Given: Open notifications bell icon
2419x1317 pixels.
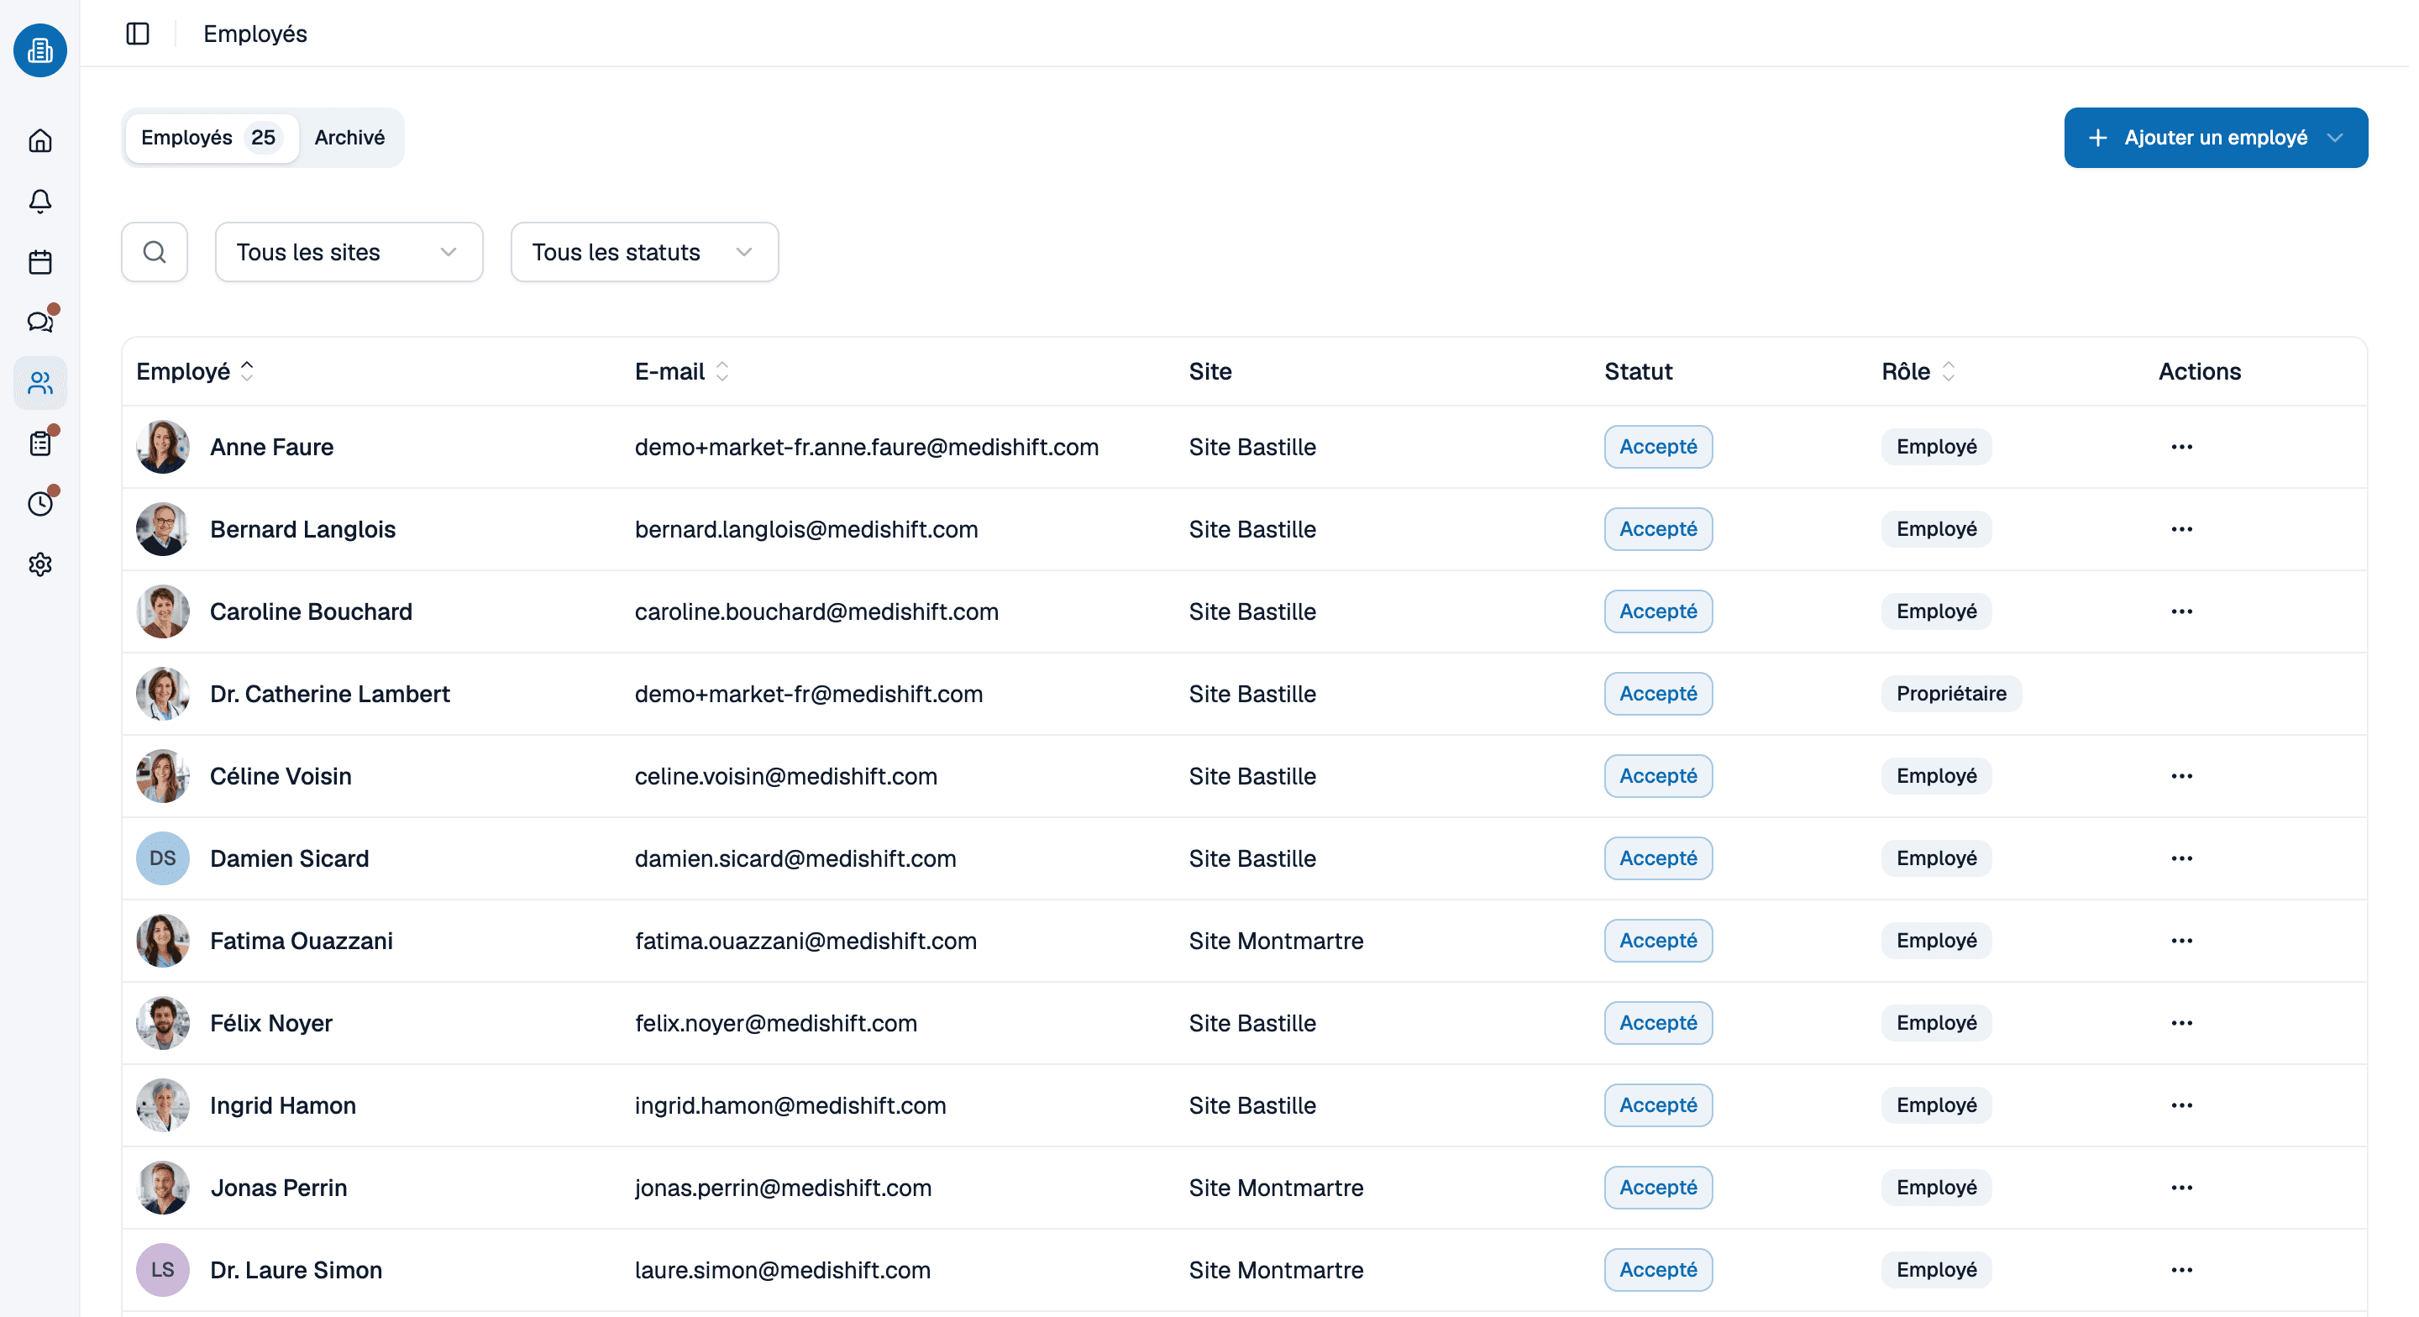Looking at the screenshot, I should pos(40,201).
